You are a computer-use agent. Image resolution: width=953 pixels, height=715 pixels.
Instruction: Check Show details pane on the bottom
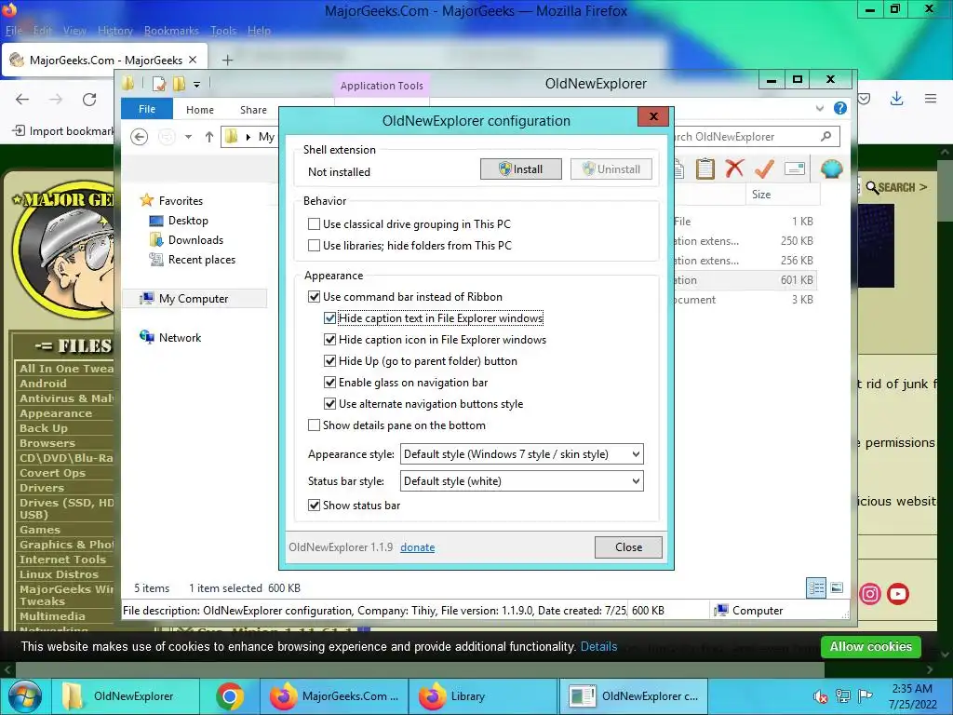[314, 425]
